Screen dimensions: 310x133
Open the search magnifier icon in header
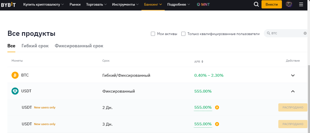click(x=256, y=4)
